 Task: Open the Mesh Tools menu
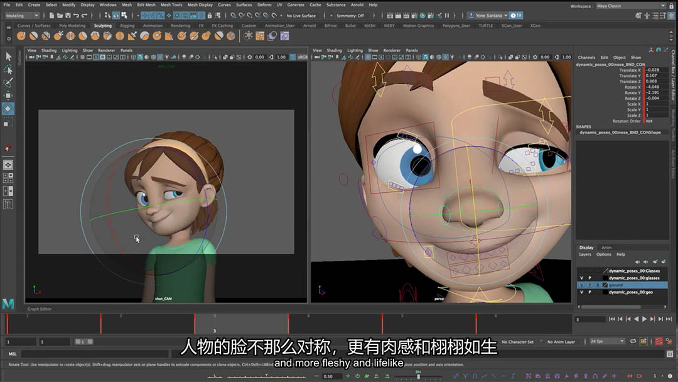pyautogui.click(x=171, y=5)
